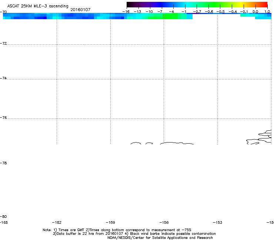274x240 pixels.
Task: Click the 0.0 colorbar label
Action: coord(255,12)
